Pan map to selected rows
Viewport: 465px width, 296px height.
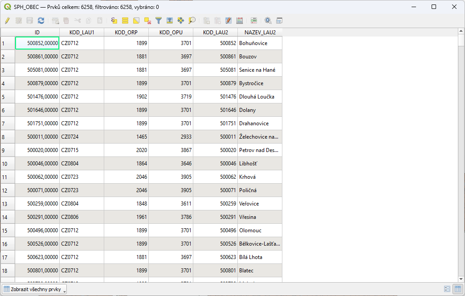click(181, 21)
